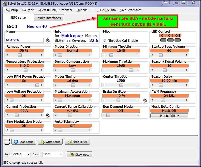The width and height of the screenshot is (201, 167).
Task: Click the third LED Control indicator
Action: 178,40
